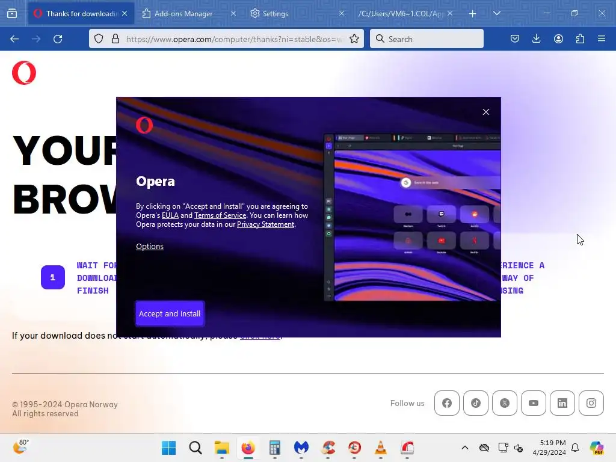Screen dimensions: 616x462
Task: Click the Firefox taskbar icon
Action: pos(248,448)
